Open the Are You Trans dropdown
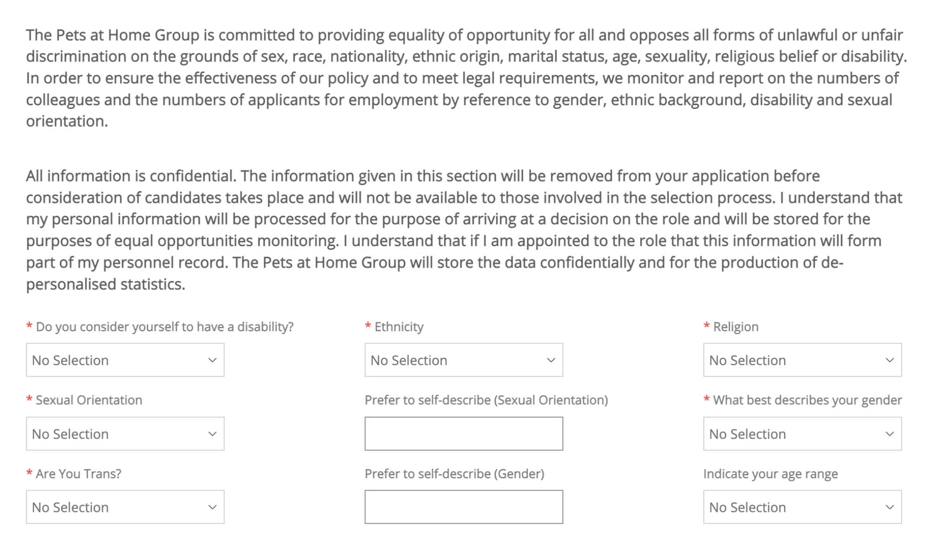Screen dimensions: 929x558 [x=125, y=507]
